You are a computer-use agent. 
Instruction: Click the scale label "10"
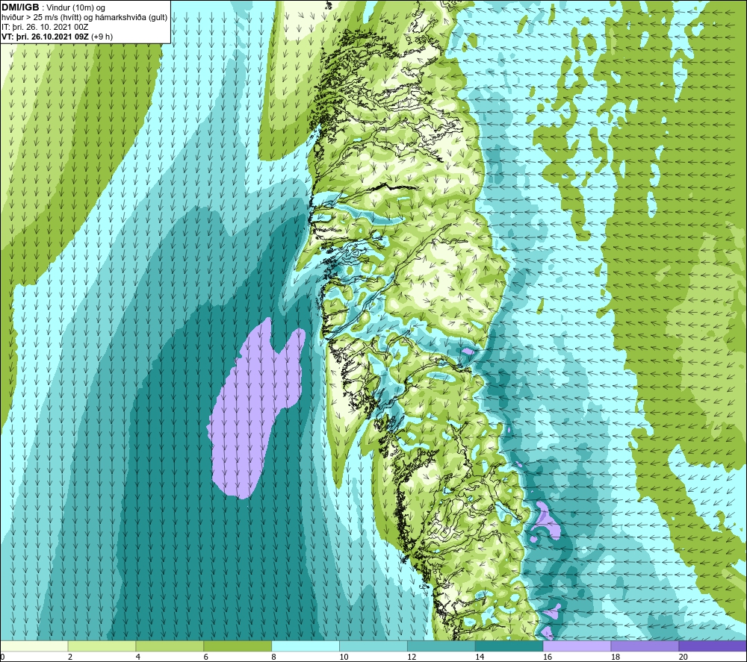pos(344,657)
